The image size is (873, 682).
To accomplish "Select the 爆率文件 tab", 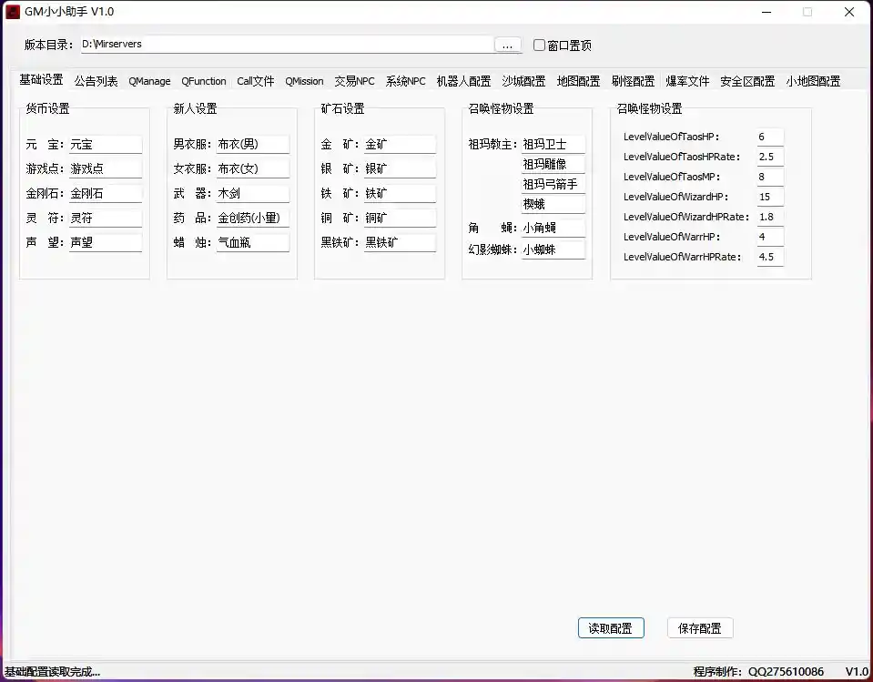I will 687,81.
